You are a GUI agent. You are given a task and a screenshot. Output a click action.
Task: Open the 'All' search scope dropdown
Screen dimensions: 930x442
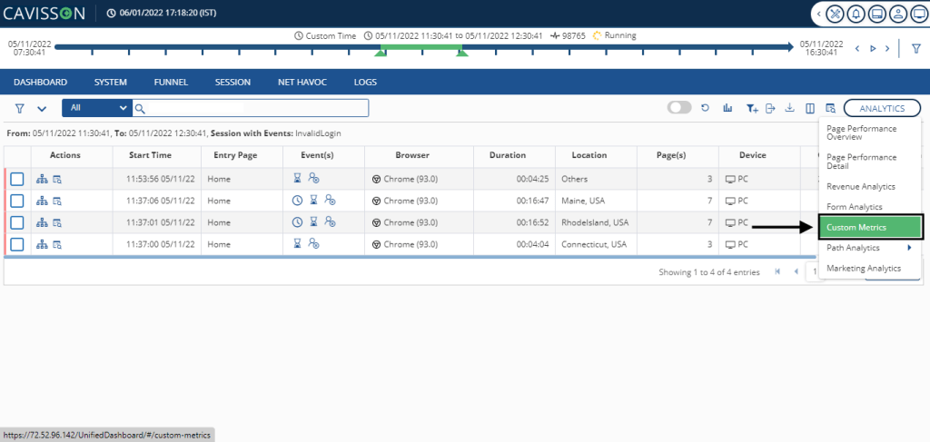pyautogui.click(x=97, y=108)
